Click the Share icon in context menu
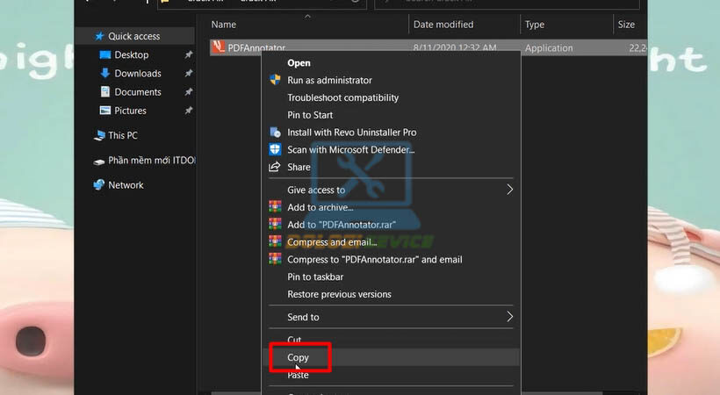The height and width of the screenshot is (395, 720). pyautogui.click(x=275, y=167)
